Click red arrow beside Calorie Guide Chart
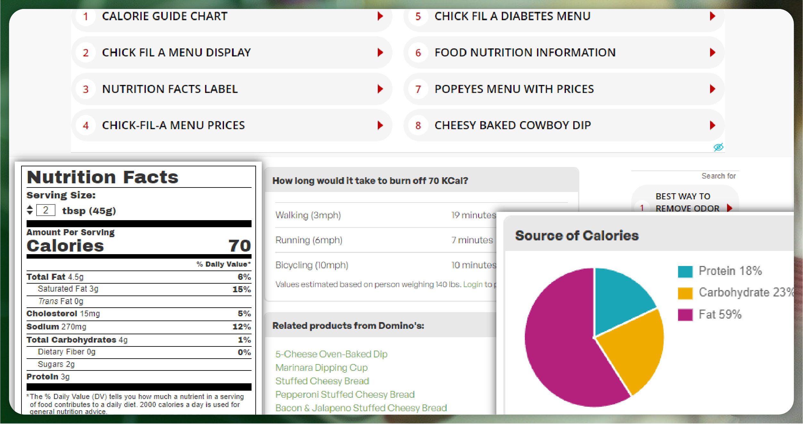This screenshot has height=424, width=803. [x=380, y=16]
